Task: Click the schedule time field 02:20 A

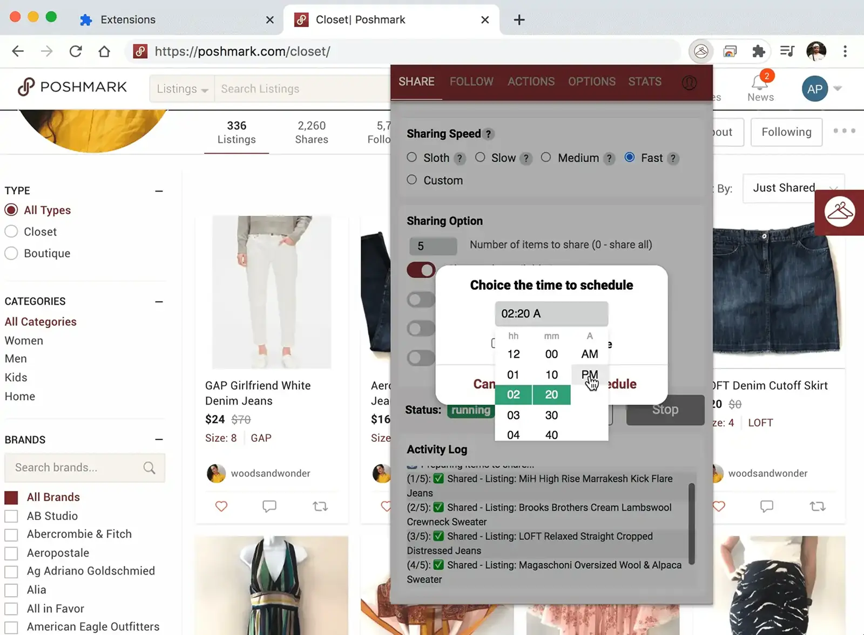Action: [x=551, y=313]
